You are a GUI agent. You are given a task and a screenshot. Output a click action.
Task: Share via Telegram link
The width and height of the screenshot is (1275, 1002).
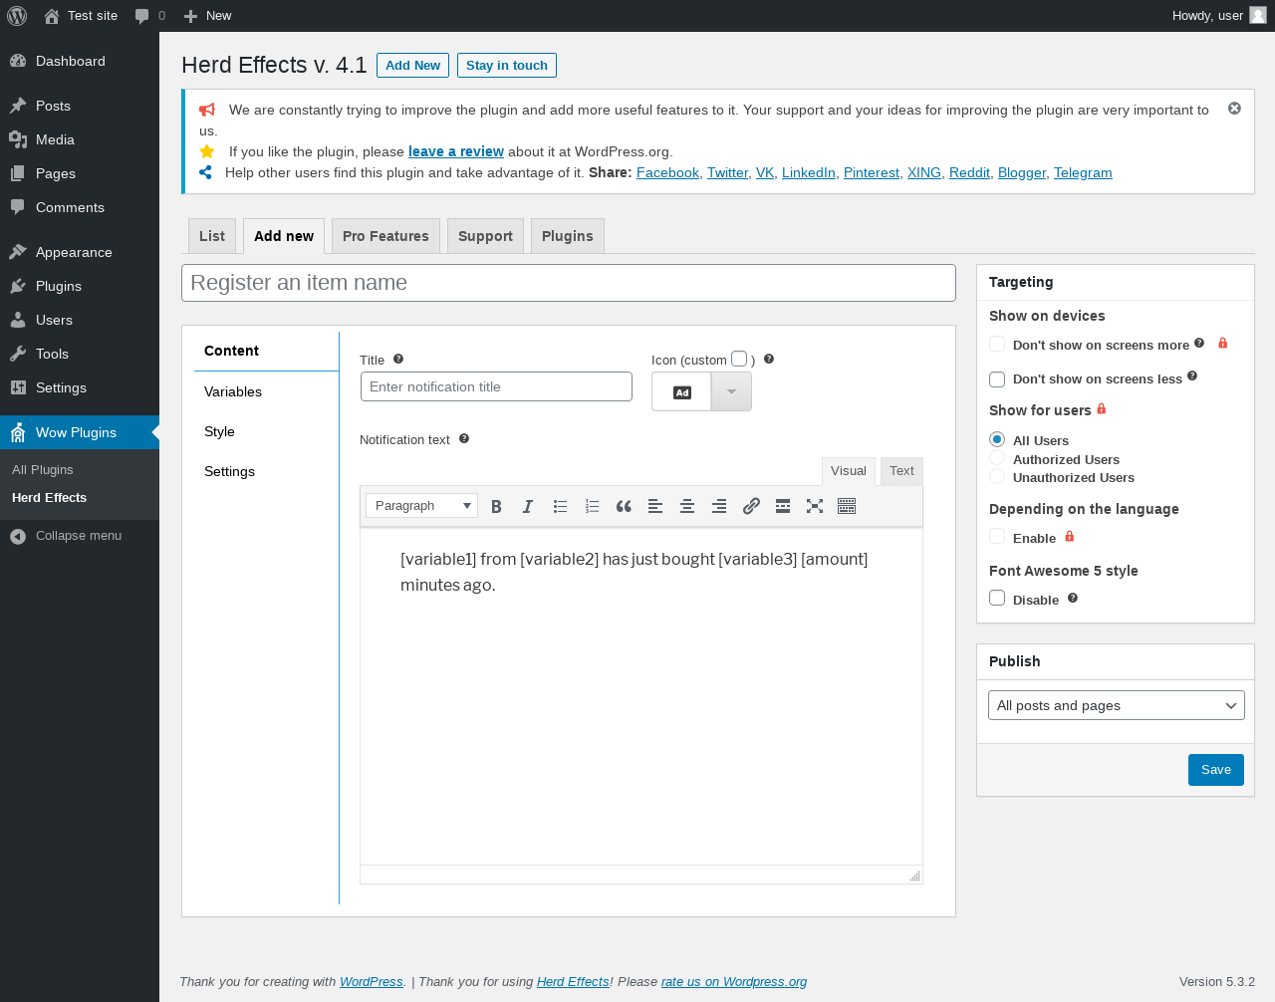tap(1083, 172)
